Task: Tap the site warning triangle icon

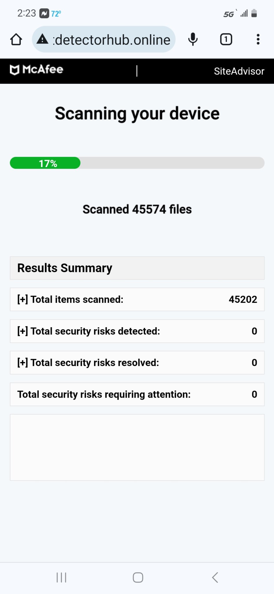Action: pyautogui.click(x=43, y=39)
